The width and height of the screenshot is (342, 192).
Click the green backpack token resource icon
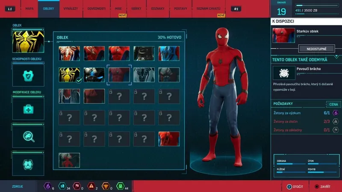pos(120,186)
